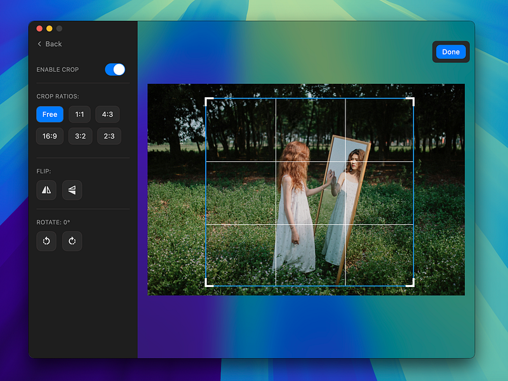Click bottom-left crop corner handle
508x381 pixels.
209,283
